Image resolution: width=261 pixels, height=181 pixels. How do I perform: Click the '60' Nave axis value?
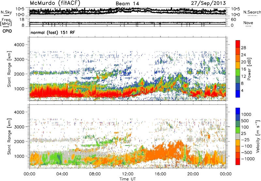(233, 20)
